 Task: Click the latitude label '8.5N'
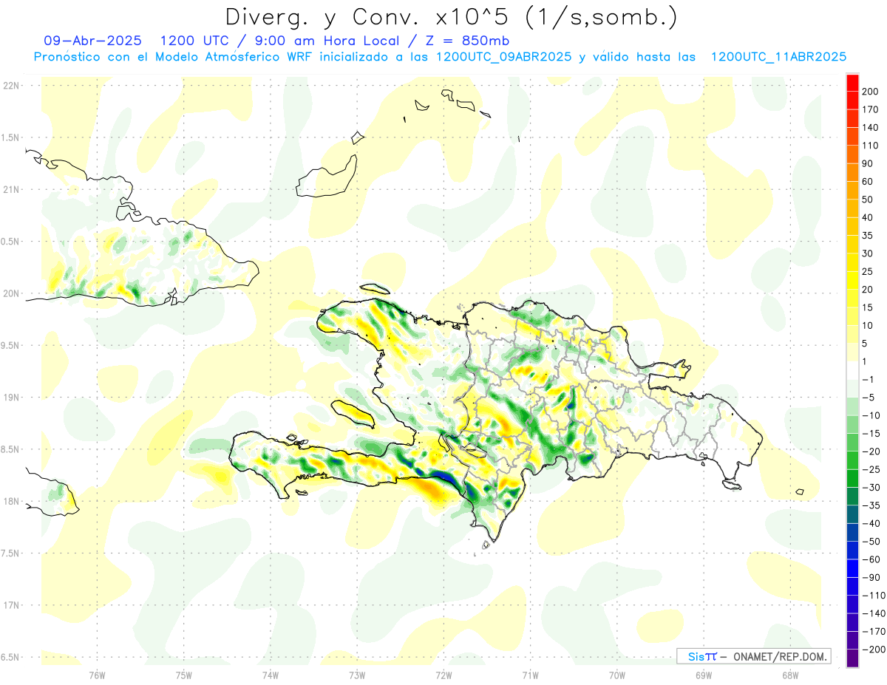coord(10,449)
